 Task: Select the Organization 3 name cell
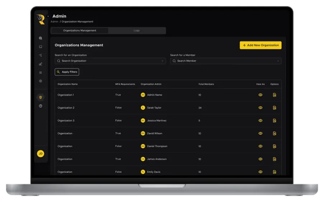tap(66, 121)
